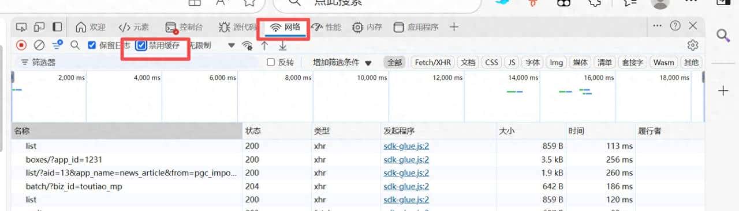Filter requests by 文档
The height and width of the screenshot is (211, 739).
(468, 62)
